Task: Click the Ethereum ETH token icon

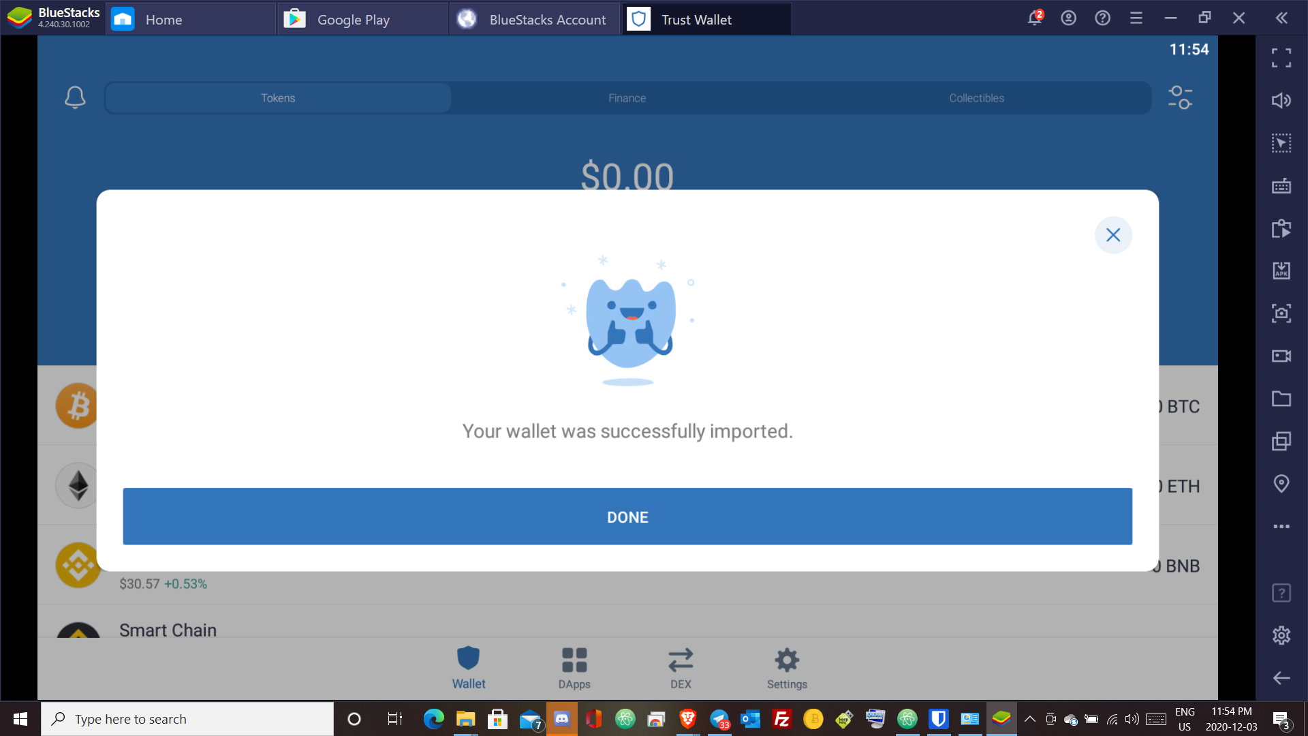Action: tap(76, 486)
